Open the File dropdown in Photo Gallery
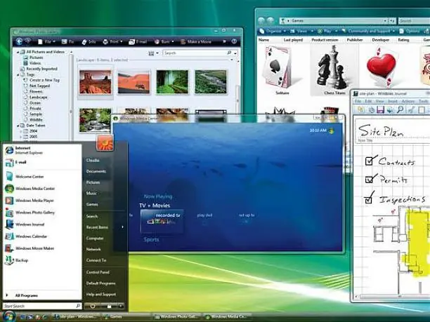This screenshot has height=322, width=430. point(46,41)
